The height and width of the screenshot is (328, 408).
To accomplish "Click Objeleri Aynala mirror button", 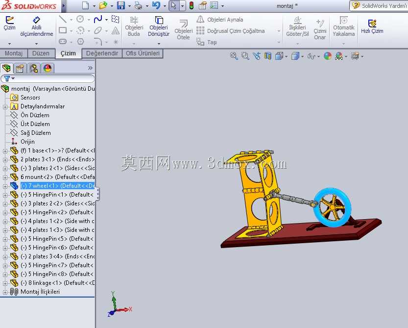I will tap(220, 20).
